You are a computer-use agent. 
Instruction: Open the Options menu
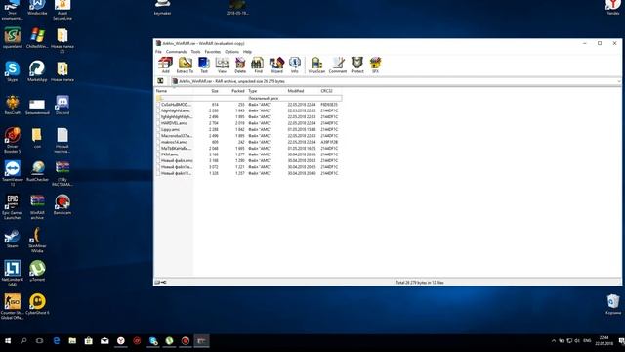click(x=231, y=52)
